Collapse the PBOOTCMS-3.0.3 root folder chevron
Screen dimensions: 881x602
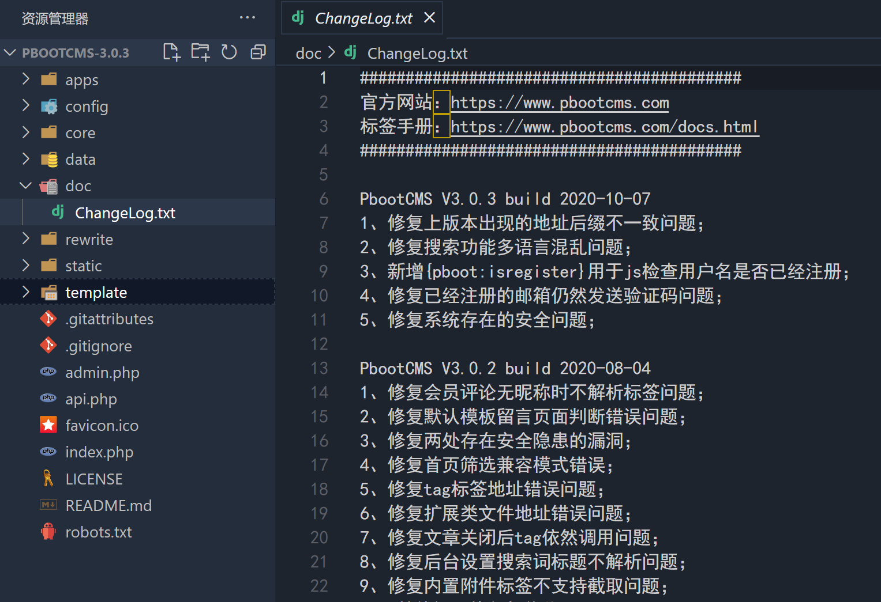tap(10, 52)
